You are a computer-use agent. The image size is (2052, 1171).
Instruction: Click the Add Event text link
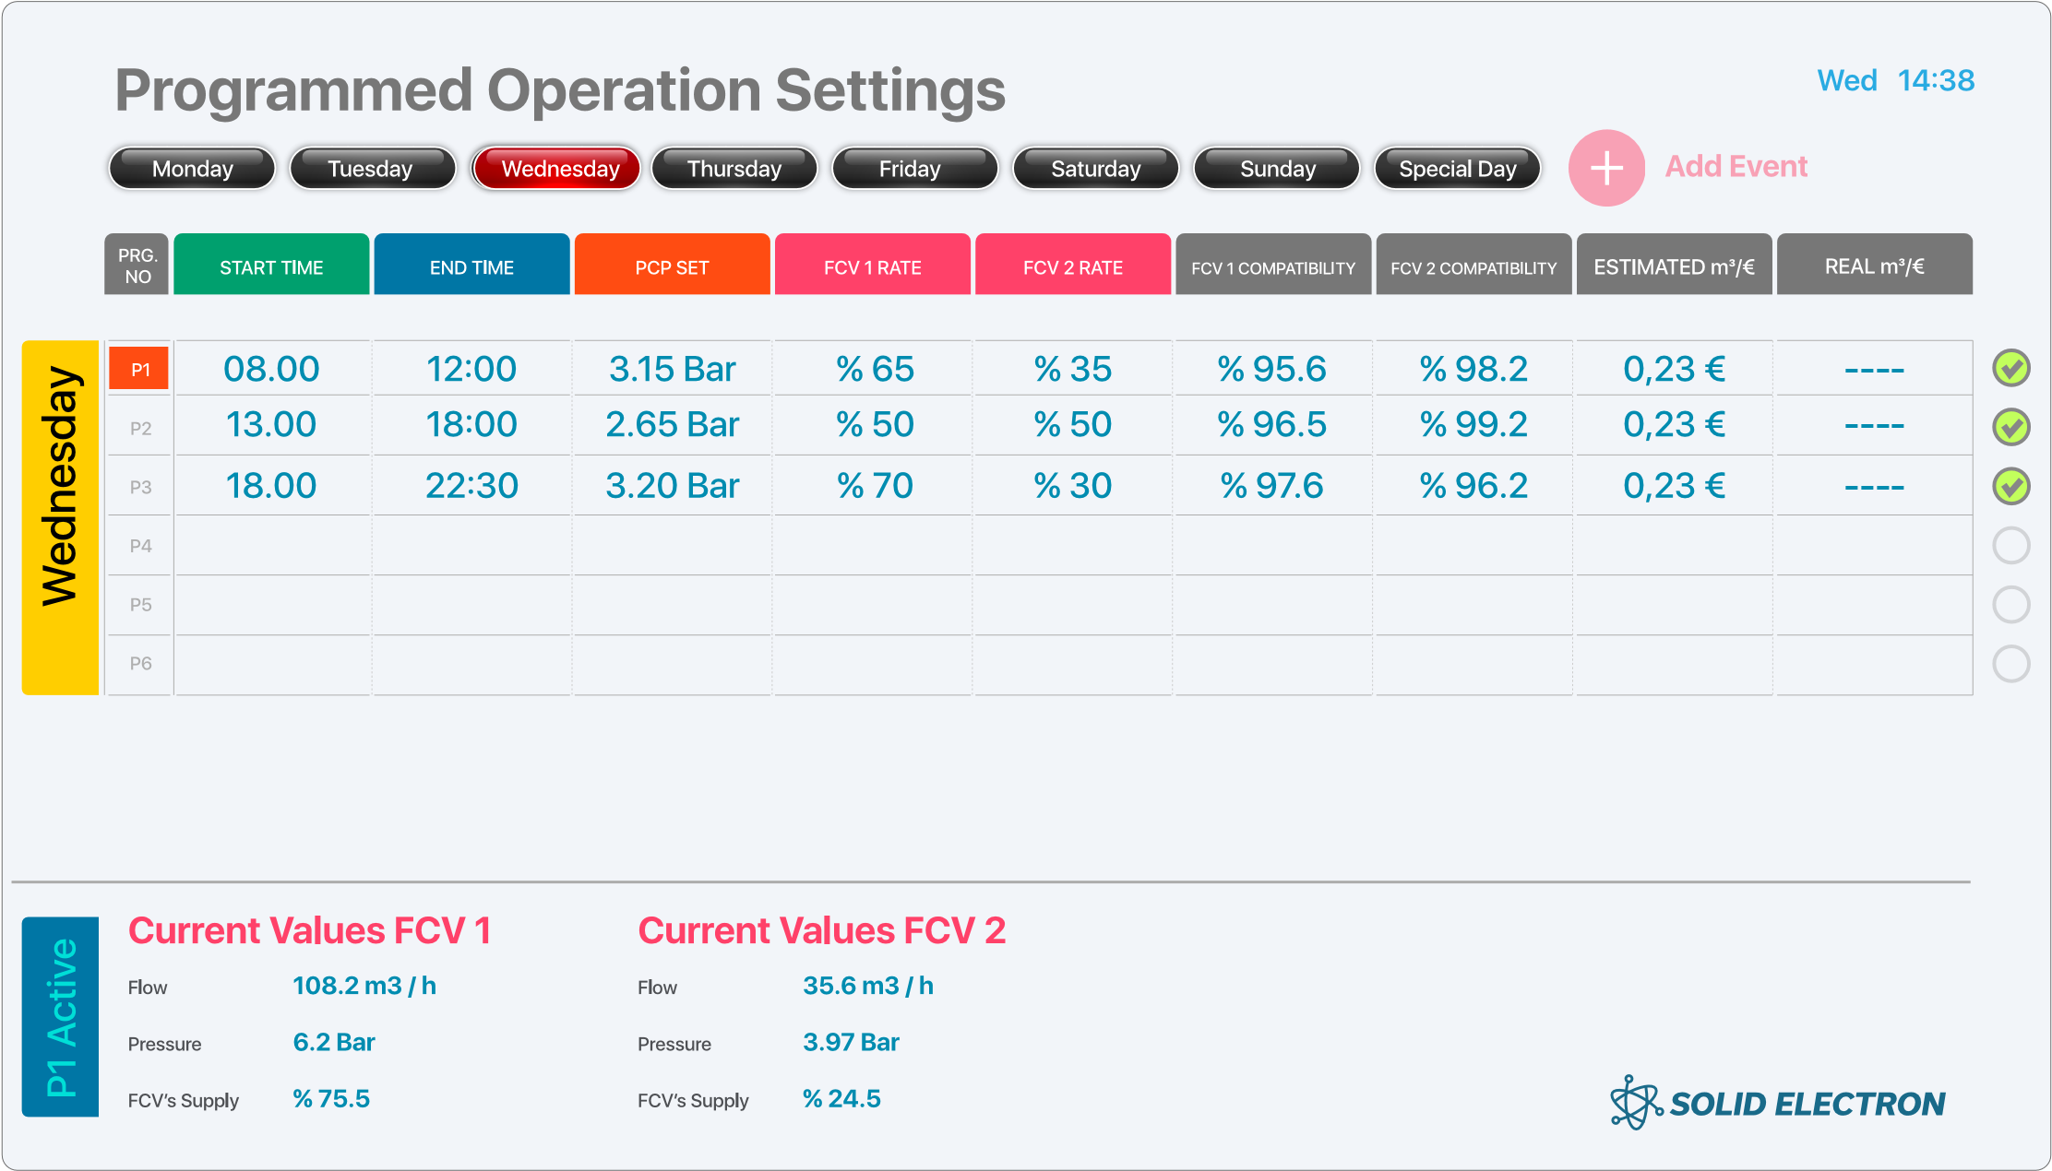point(1736,167)
